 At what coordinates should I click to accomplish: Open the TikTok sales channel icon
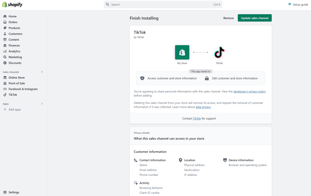pos(5,95)
